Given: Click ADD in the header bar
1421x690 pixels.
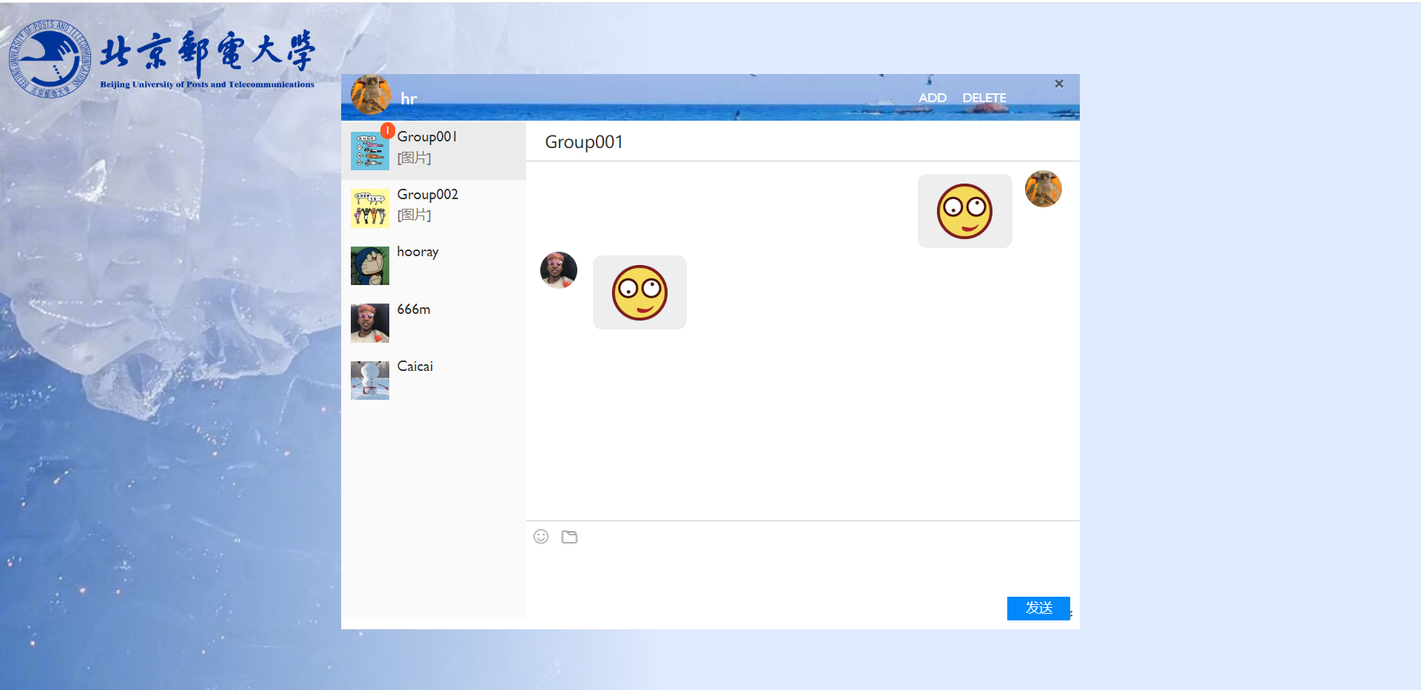Looking at the screenshot, I should click(x=932, y=98).
